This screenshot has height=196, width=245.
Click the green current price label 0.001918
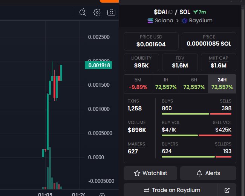pos(98,65)
